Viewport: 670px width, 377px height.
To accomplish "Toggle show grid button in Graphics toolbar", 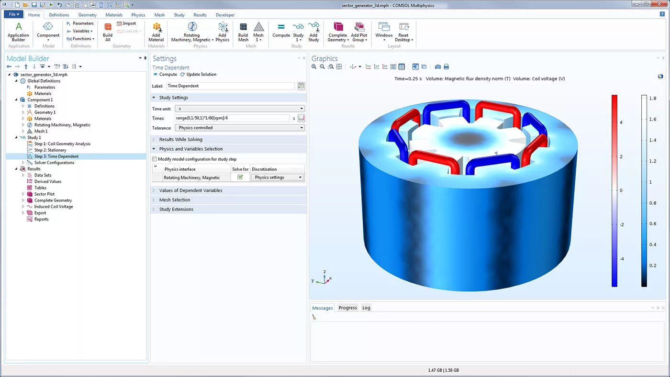I will (393, 67).
